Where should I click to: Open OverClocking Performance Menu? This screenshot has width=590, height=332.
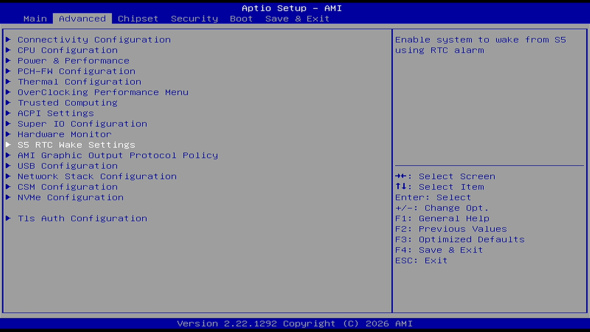click(103, 92)
